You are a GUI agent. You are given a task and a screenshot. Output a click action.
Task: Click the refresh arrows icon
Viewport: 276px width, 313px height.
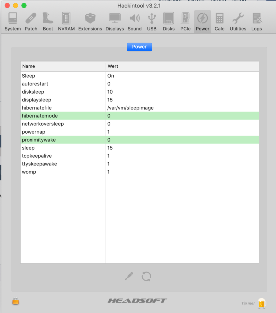[146, 276]
